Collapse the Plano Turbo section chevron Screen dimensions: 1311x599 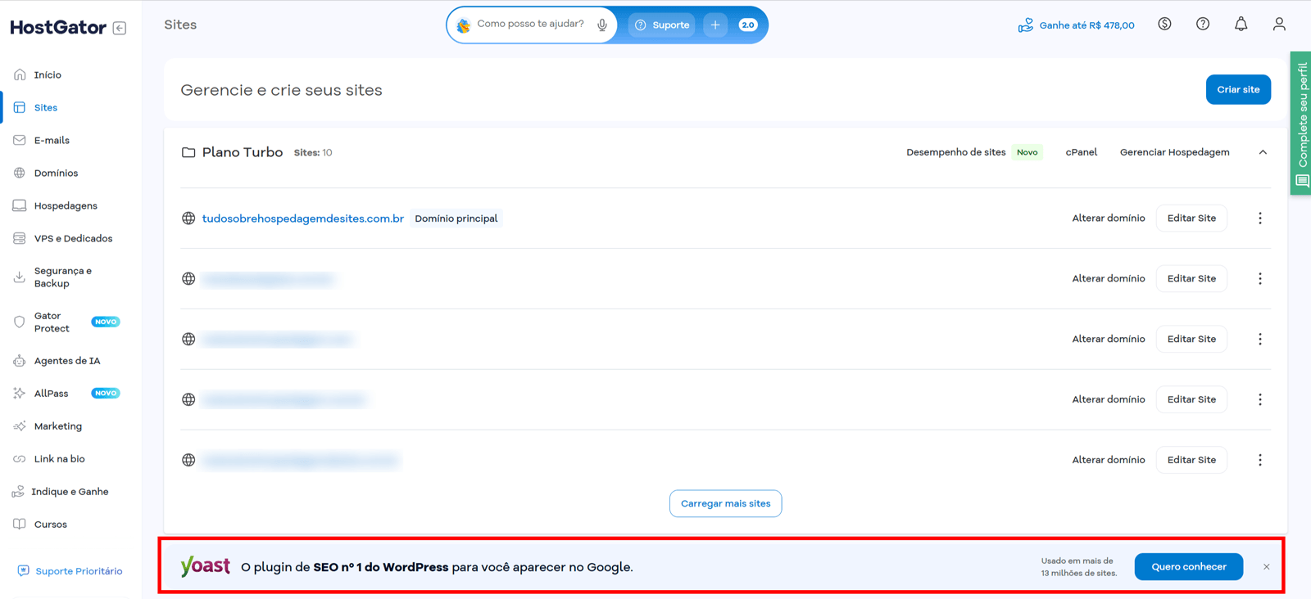pos(1263,152)
